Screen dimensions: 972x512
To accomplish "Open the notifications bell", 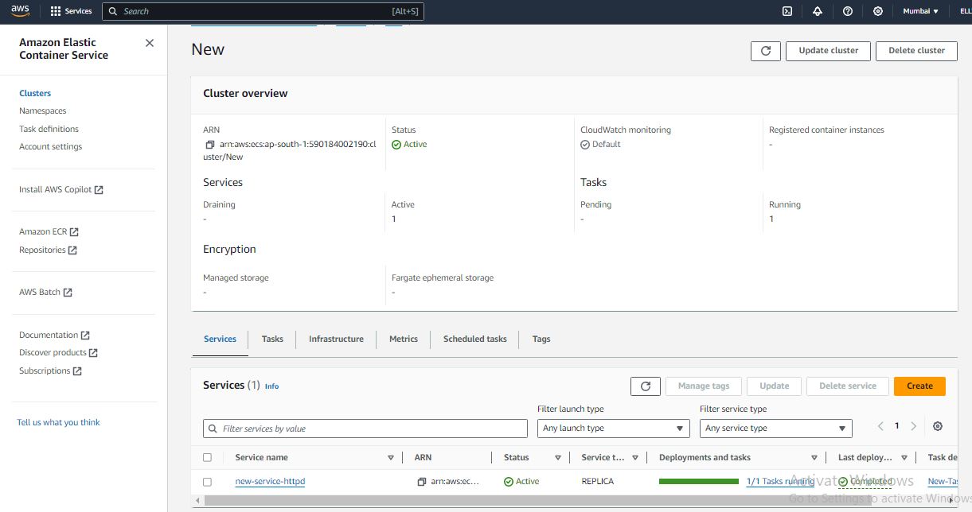I will 817,11.
